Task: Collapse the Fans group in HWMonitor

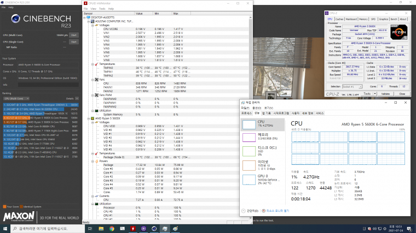Action: coord(93,80)
